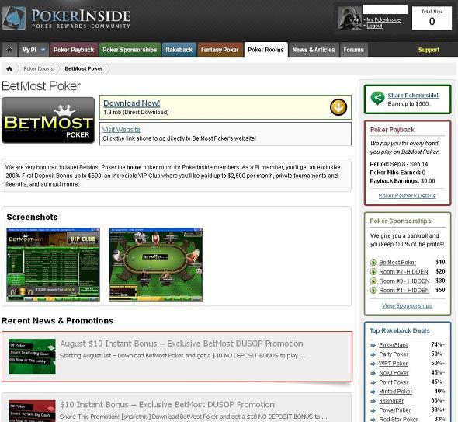This screenshot has width=458, height=422.
Task: Open the poker table screenshot thumbnail
Action: coord(156,264)
